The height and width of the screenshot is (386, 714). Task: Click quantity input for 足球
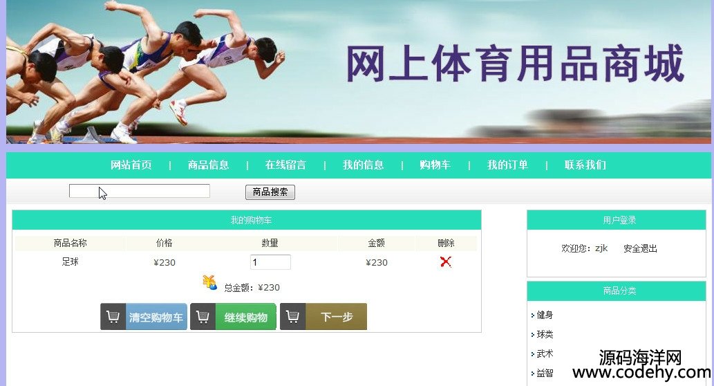pyautogui.click(x=270, y=262)
